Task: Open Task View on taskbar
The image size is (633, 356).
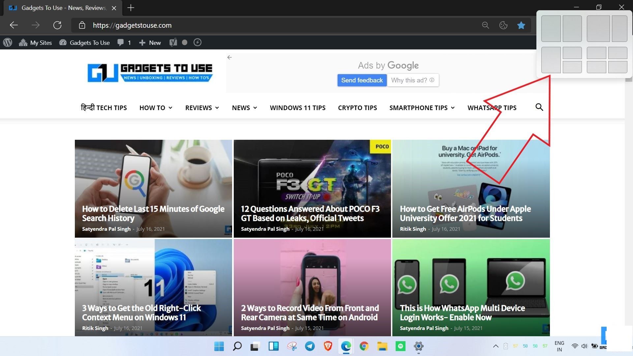Action: click(x=255, y=346)
